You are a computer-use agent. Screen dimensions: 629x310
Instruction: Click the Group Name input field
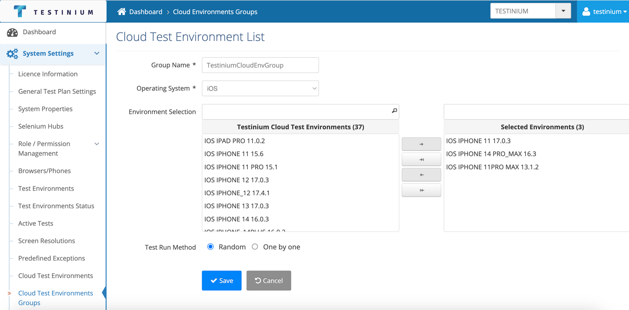point(260,65)
